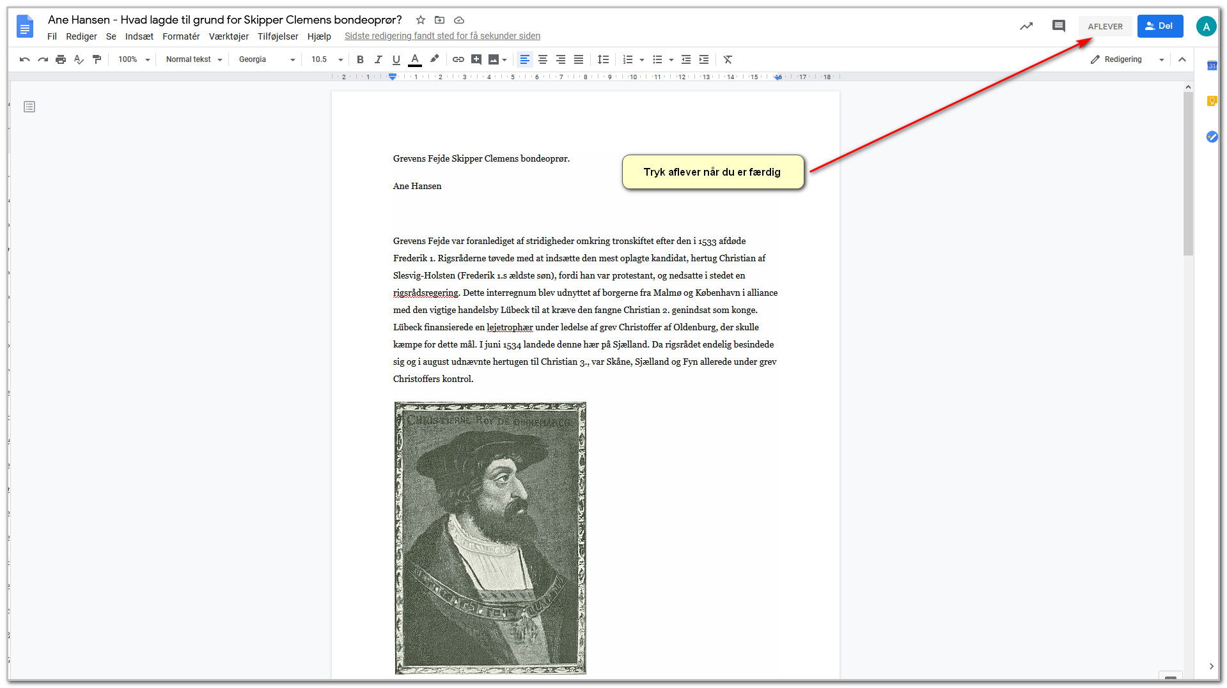The height and width of the screenshot is (688, 1227).
Task: Clear formatting using the crossed-T icon
Action: pos(728,59)
